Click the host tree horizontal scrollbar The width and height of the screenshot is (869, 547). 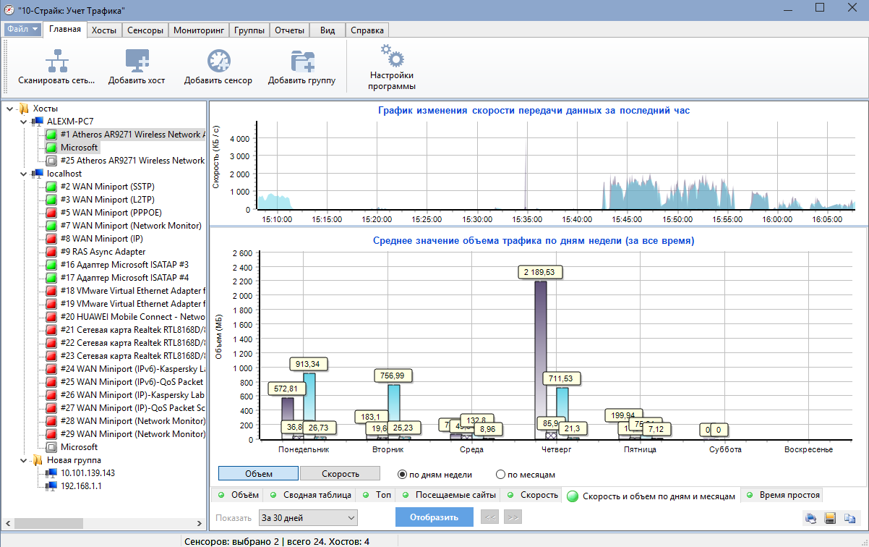click(104, 523)
